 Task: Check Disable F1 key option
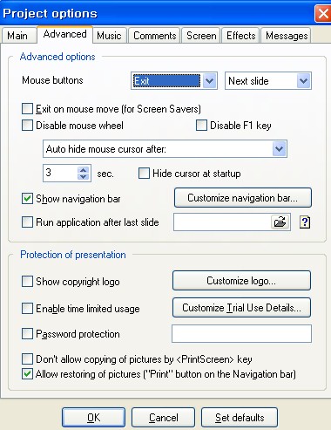(201, 126)
